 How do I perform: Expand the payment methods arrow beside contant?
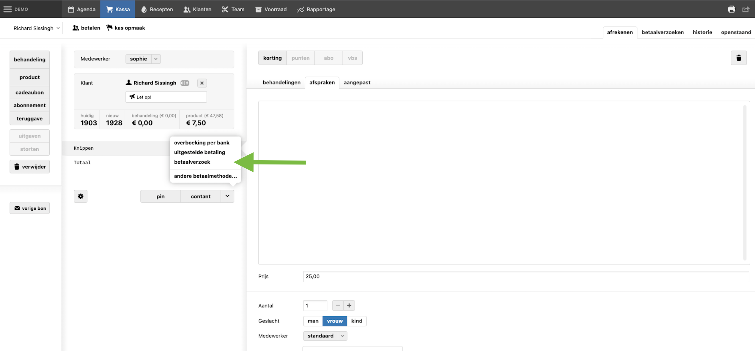(x=227, y=196)
